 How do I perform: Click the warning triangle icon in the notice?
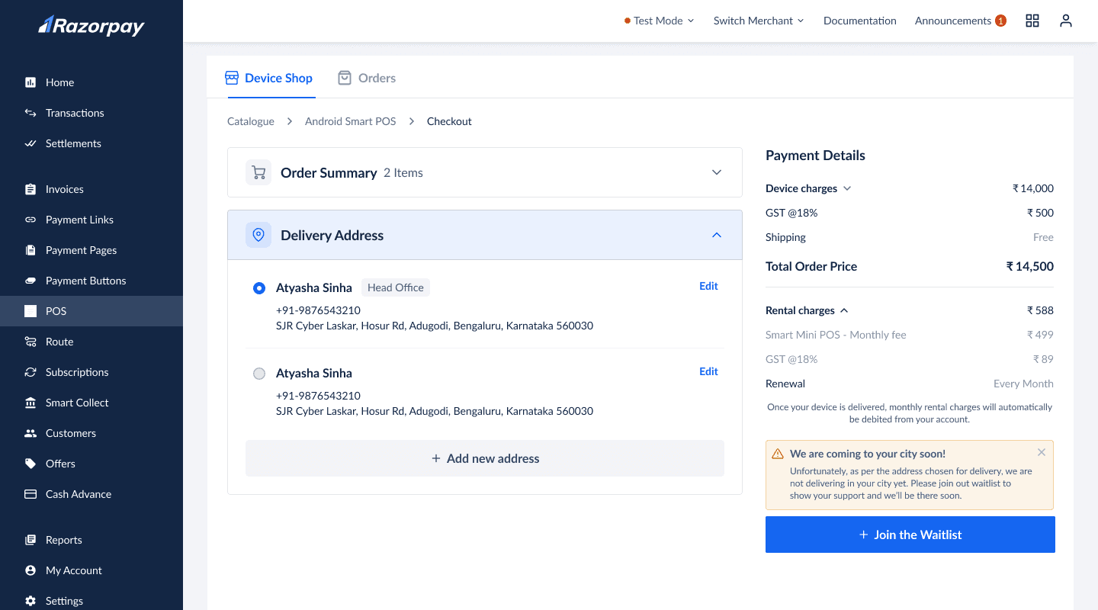778,454
